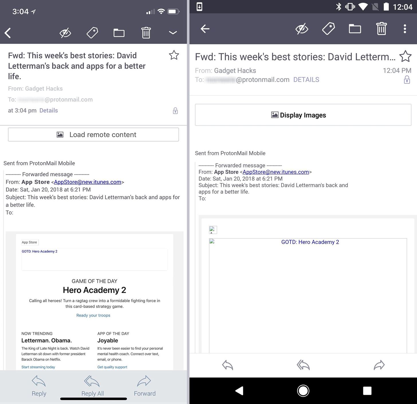Tap the Load remote content button
The image size is (417, 404).
pos(93,134)
